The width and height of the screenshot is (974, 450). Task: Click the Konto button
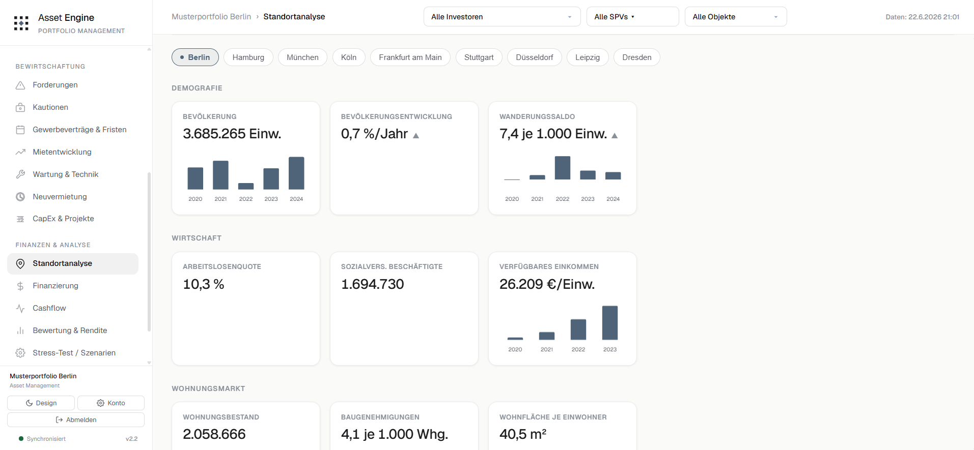pyautogui.click(x=111, y=403)
